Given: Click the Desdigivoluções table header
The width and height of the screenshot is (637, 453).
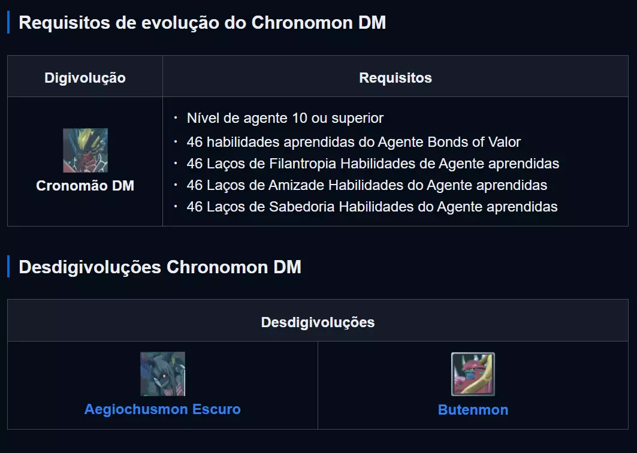Looking at the screenshot, I should click(318, 322).
